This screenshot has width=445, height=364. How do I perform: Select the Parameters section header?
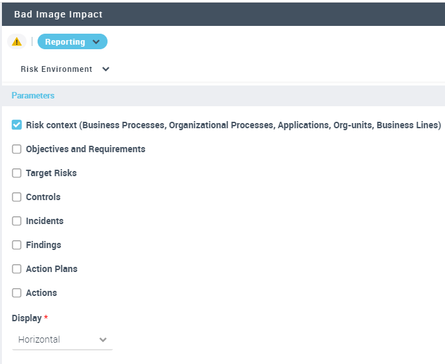(33, 95)
